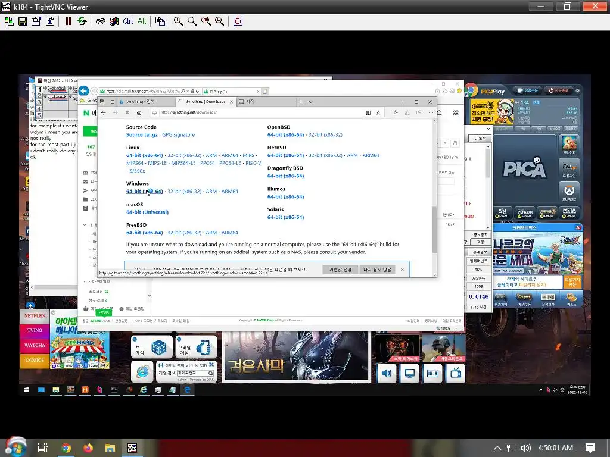
Task: Download the 'Source tar.gz' link
Action: pyautogui.click(x=142, y=135)
